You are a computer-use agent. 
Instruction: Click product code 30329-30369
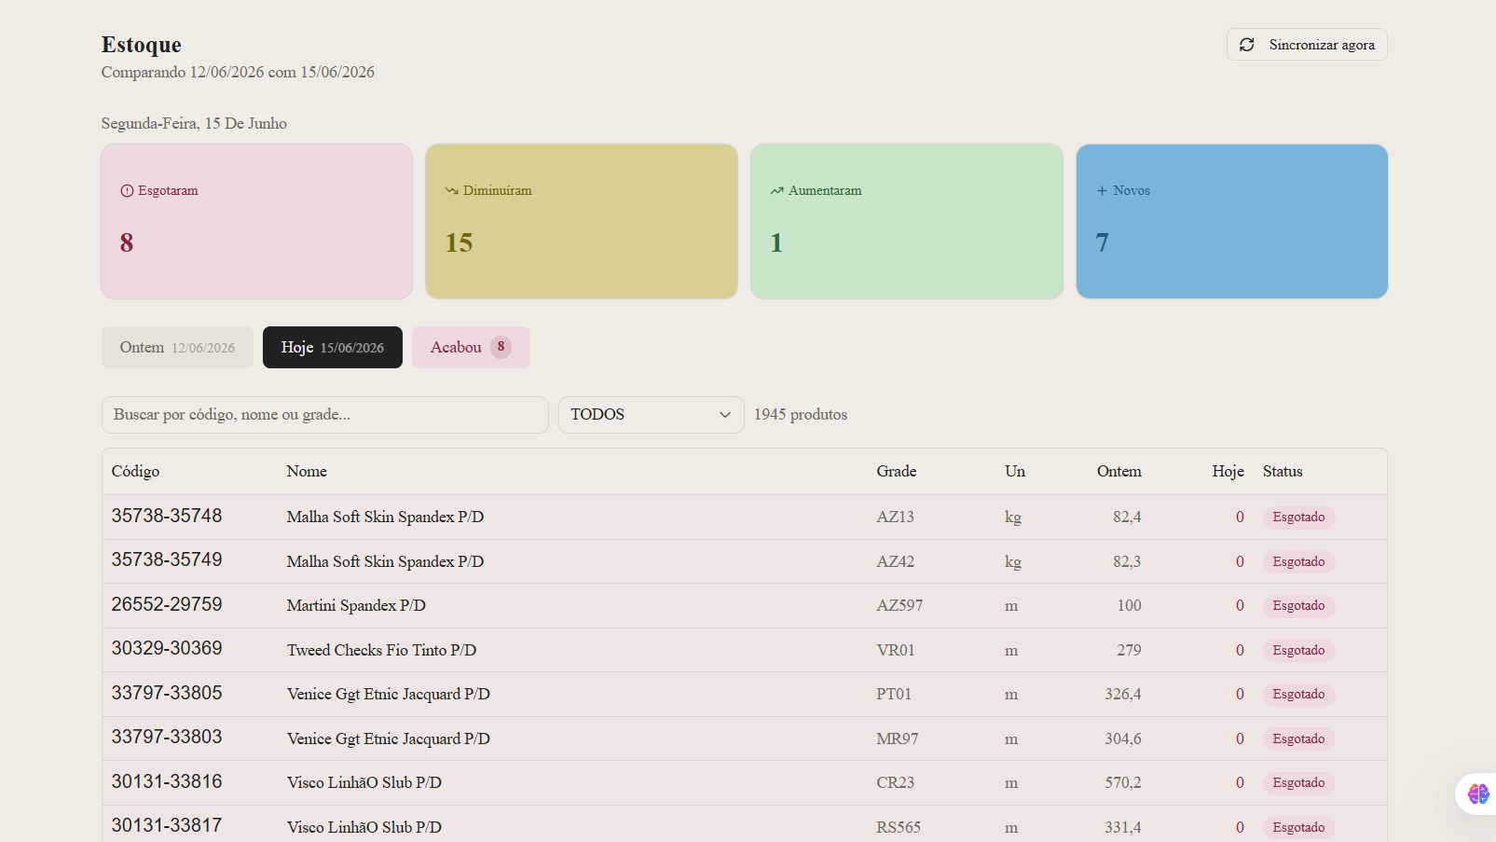coord(167,648)
